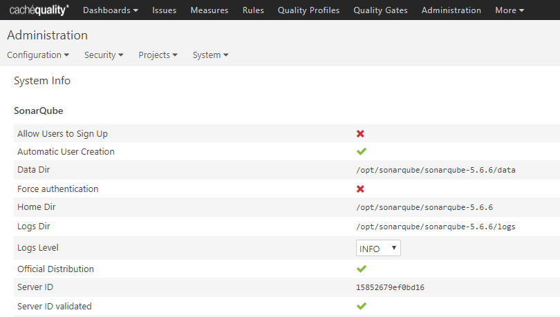
Task: Select Administration in the top navigation
Action: (451, 10)
